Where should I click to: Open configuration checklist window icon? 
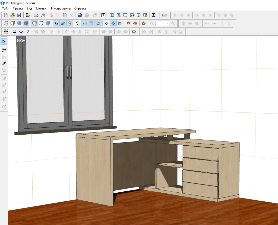coord(103,15)
